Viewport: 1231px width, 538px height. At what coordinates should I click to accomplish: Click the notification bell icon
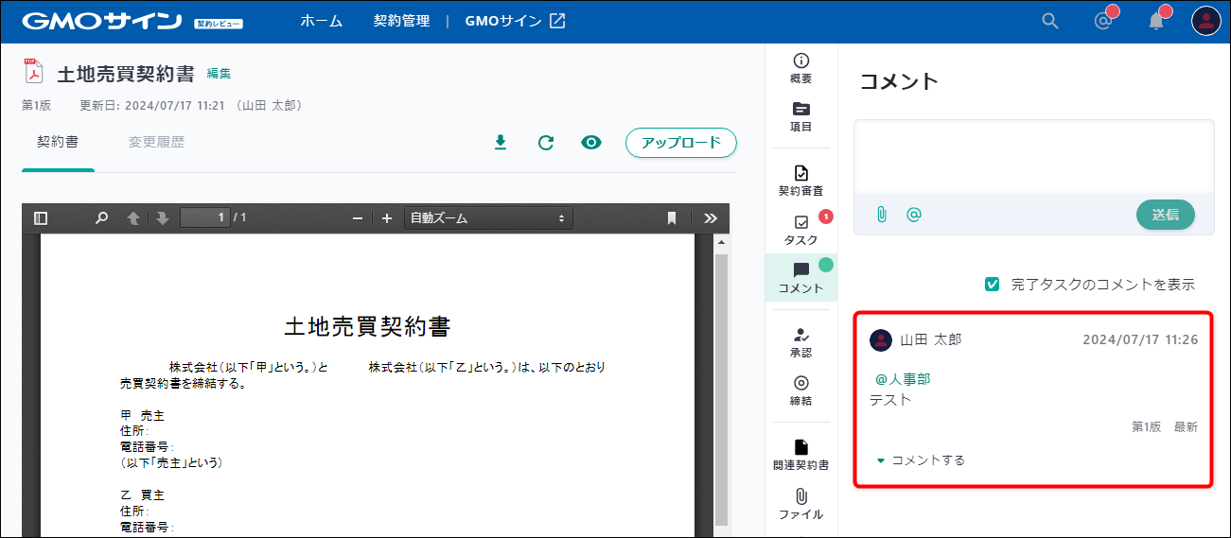1156,21
